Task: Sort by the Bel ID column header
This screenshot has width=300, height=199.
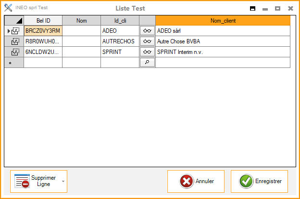Action: [43, 21]
